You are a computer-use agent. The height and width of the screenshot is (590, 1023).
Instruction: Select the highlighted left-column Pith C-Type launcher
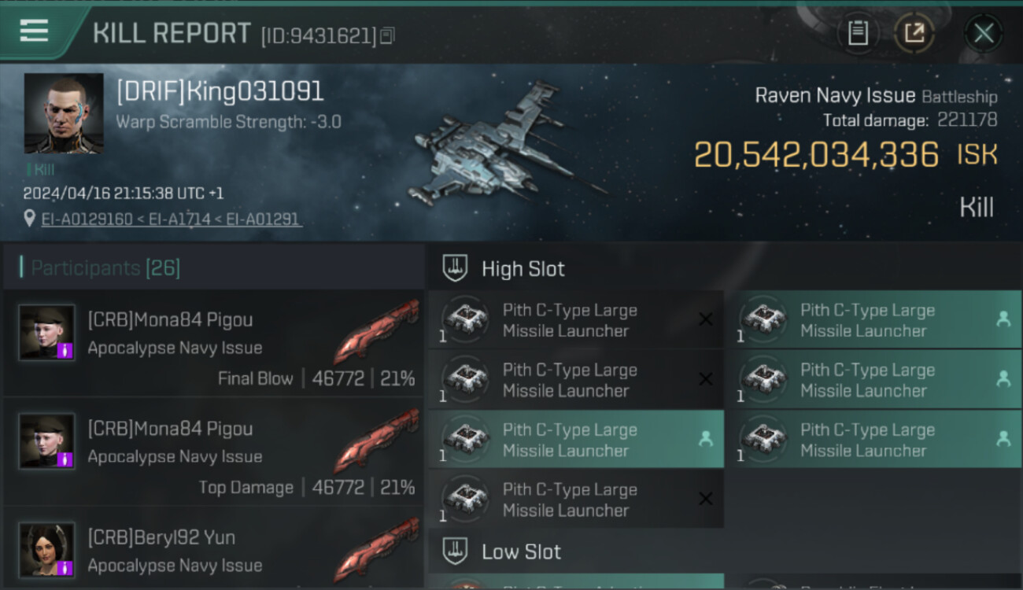coord(576,440)
